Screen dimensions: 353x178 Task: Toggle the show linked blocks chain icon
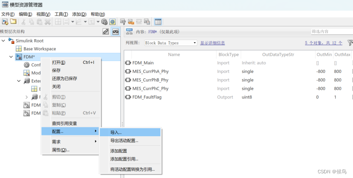pos(105,32)
